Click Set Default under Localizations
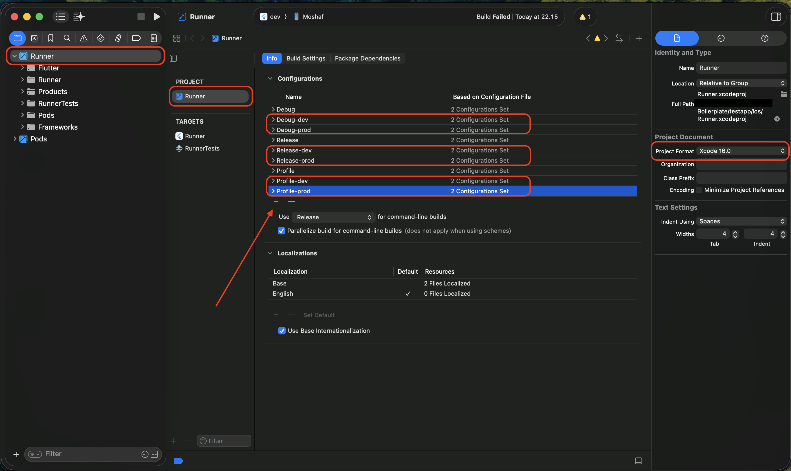The image size is (791, 471). coord(319,315)
